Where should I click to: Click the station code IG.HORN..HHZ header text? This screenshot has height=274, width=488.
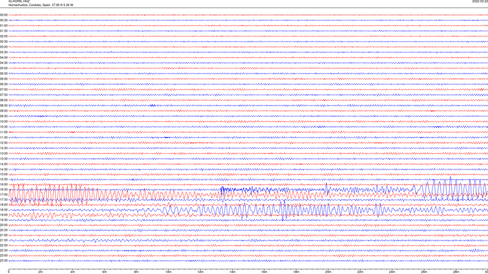click(x=19, y=1)
